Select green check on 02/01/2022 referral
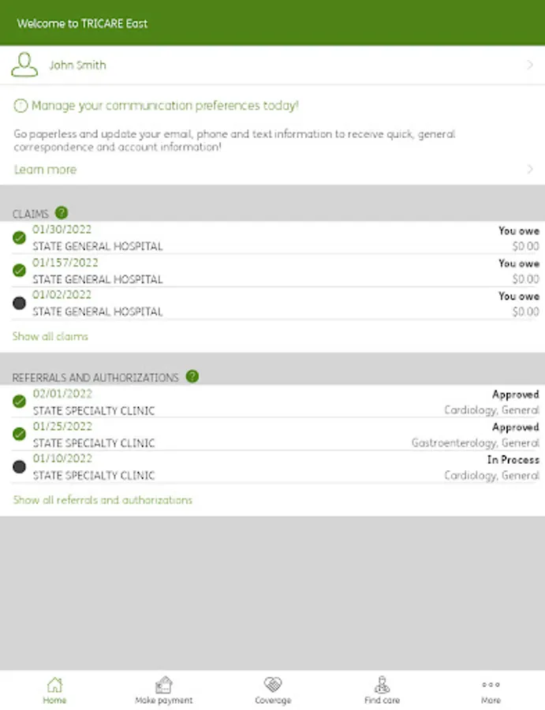The height and width of the screenshot is (710, 545). click(x=20, y=402)
